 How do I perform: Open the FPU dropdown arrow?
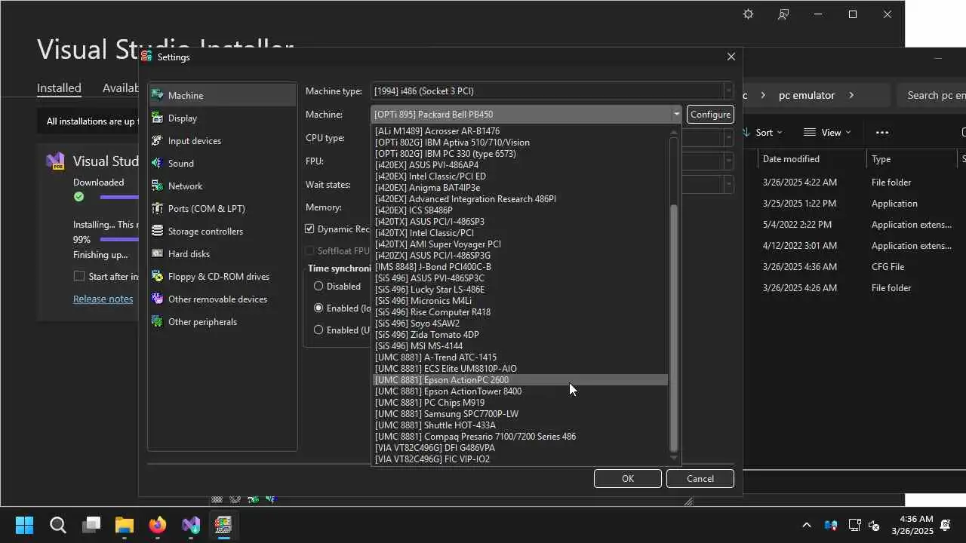click(728, 161)
